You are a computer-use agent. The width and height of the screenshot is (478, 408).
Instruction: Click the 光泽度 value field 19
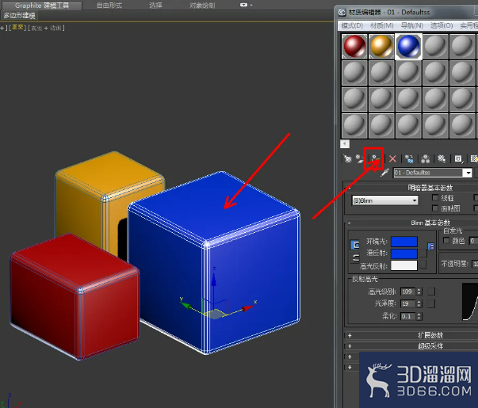point(408,303)
